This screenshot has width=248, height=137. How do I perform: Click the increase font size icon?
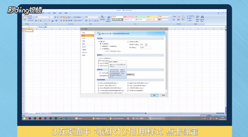[x=55, y=17]
